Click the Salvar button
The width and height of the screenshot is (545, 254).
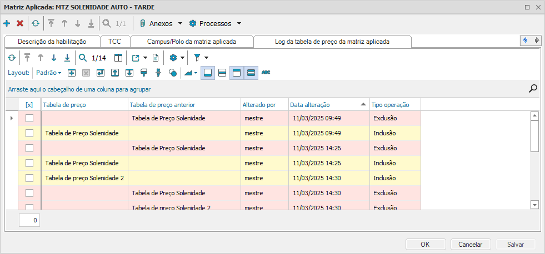[516, 244]
